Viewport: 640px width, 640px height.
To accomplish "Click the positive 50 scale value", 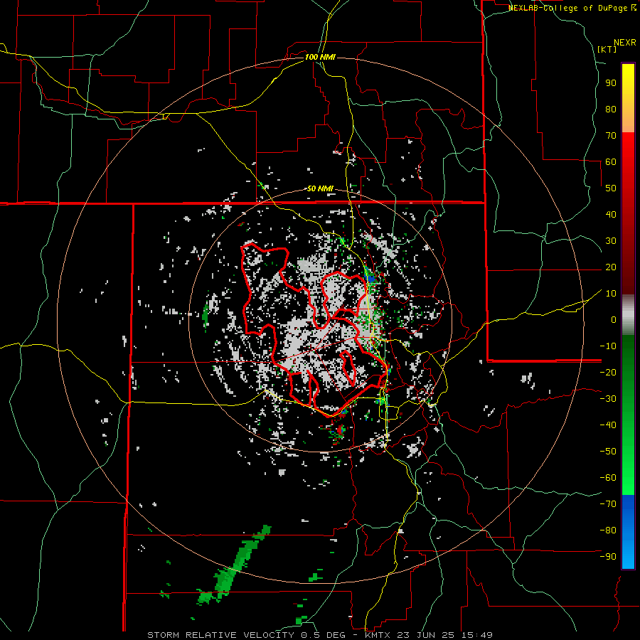I will (611, 188).
